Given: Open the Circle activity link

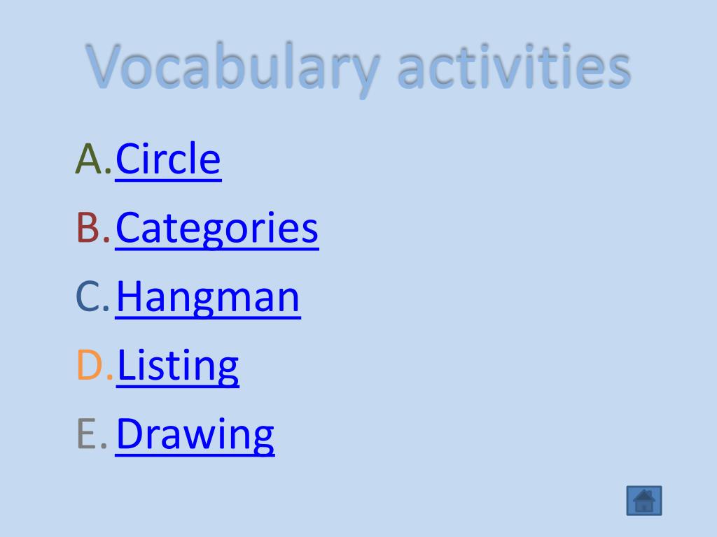Looking at the screenshot, I should (168, 159).
